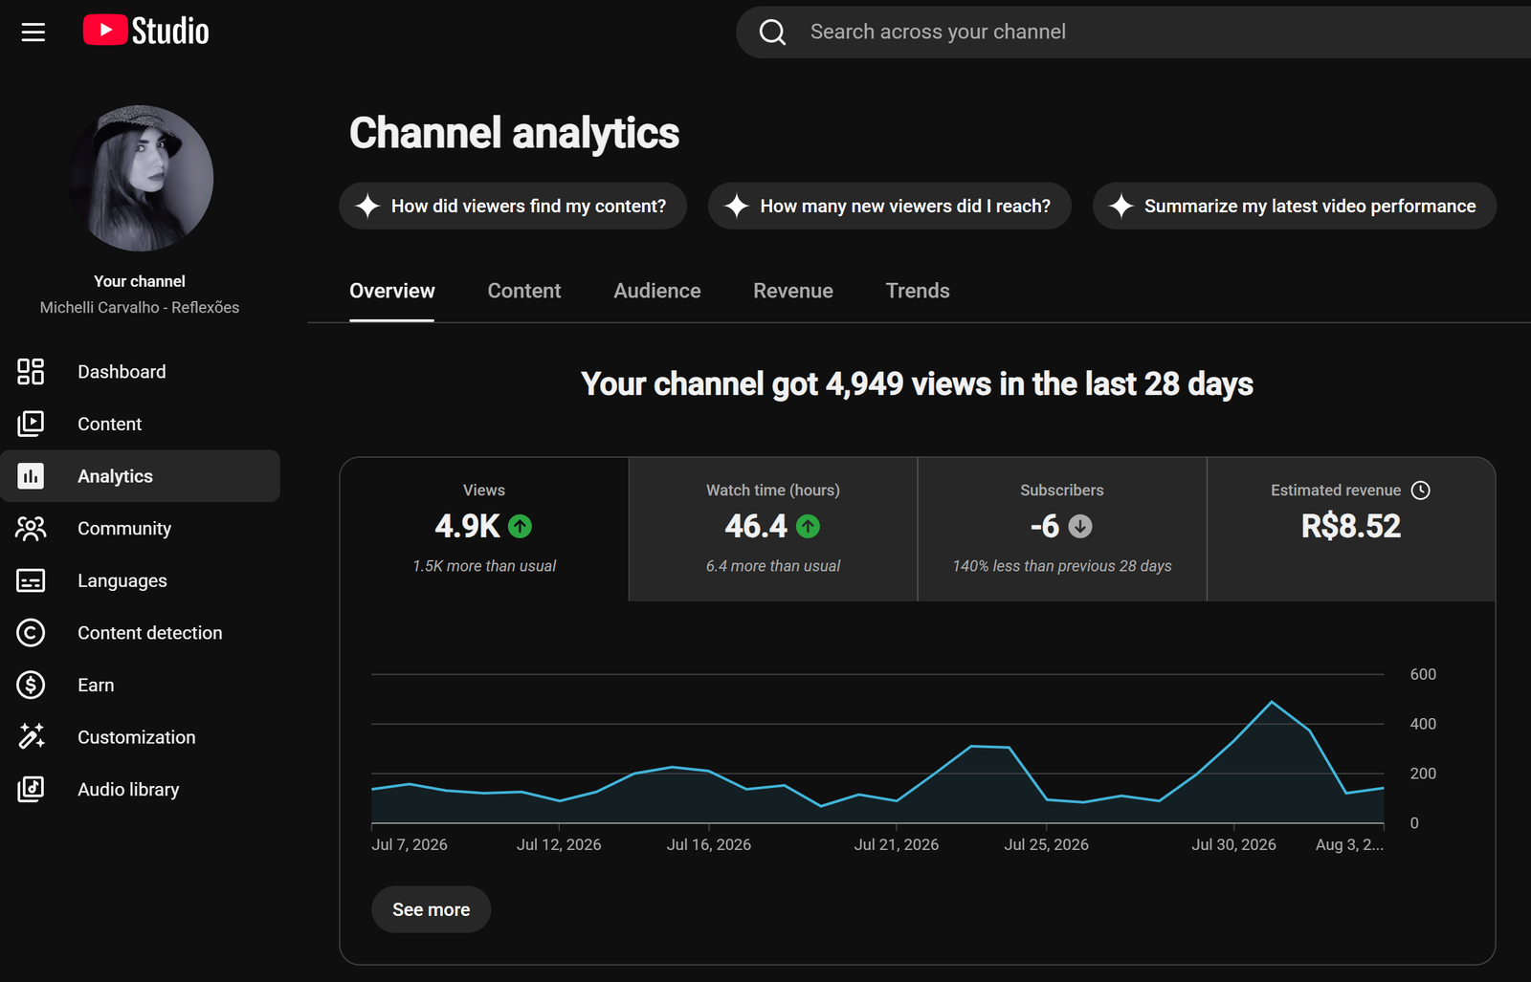
Task: Click the YouTube Studio logo
Action: point(145,31)
